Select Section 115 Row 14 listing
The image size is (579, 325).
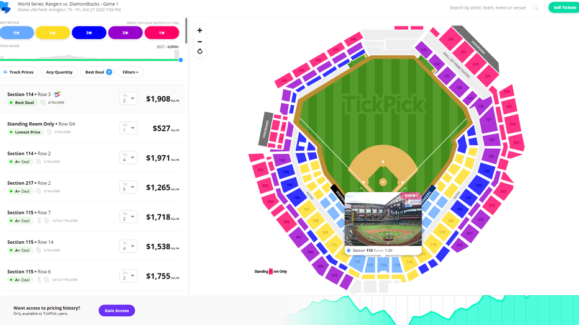click(x=93, y=246)
